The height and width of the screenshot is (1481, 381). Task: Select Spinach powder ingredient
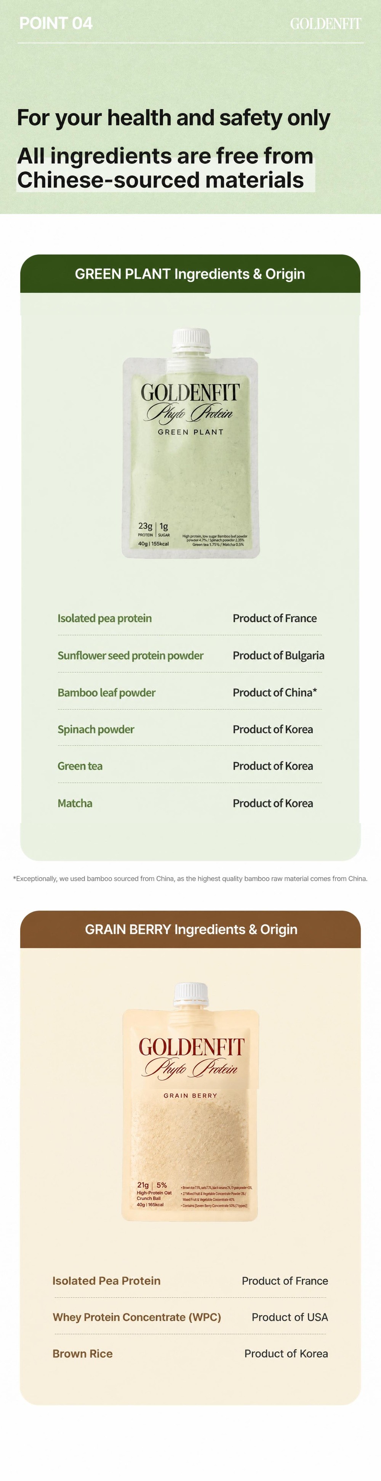click(x=95, y=729)
